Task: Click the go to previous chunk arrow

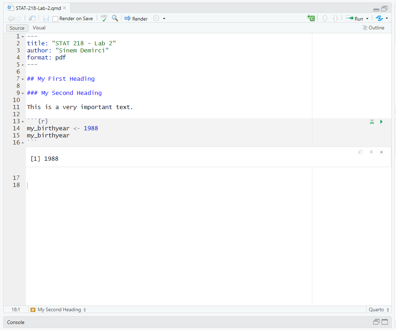Action: pos(325,18)
